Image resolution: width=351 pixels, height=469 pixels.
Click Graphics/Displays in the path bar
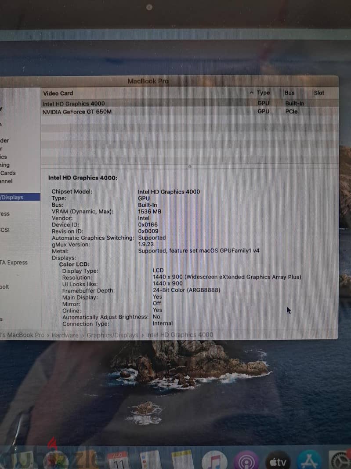[112, 335]
